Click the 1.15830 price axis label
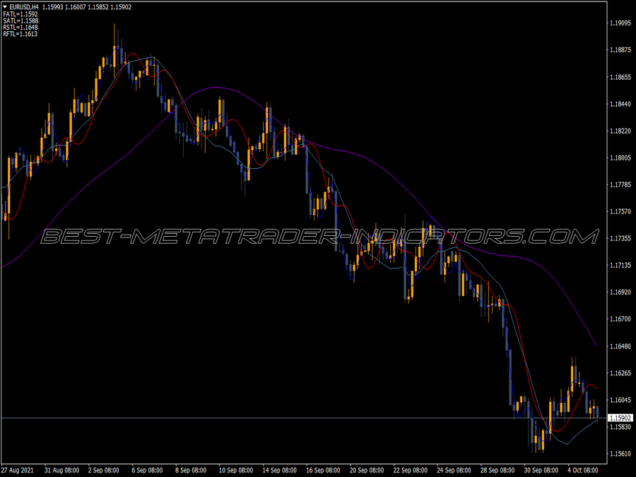 pyautogui.click(x=620, y=427)
